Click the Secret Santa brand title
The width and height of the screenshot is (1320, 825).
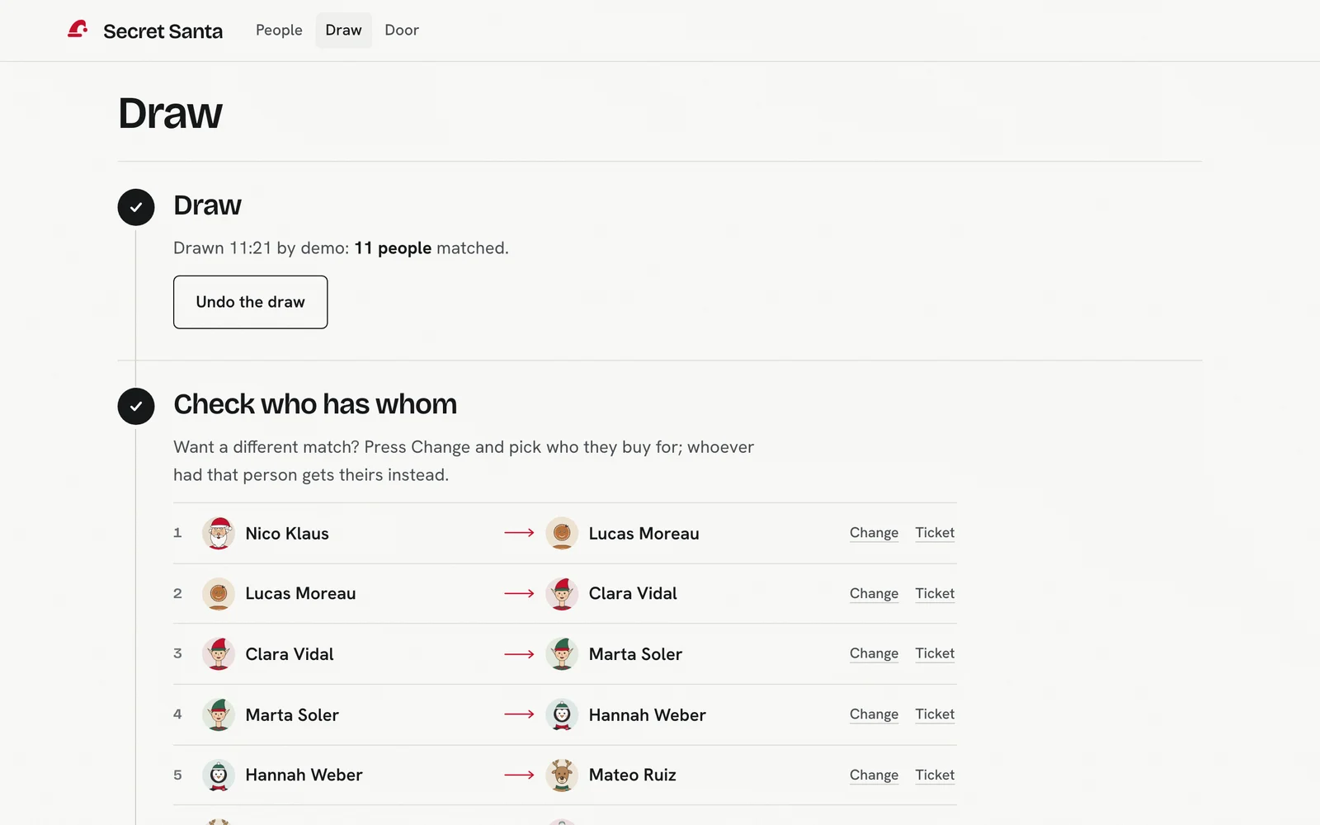(163, 31)
